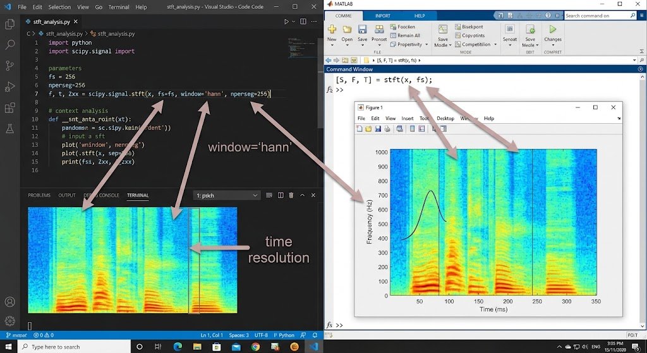Click new figure icon in Figure 1 toolbar
This screenshot has width=647, height=353.
click(x=360, y=129)
